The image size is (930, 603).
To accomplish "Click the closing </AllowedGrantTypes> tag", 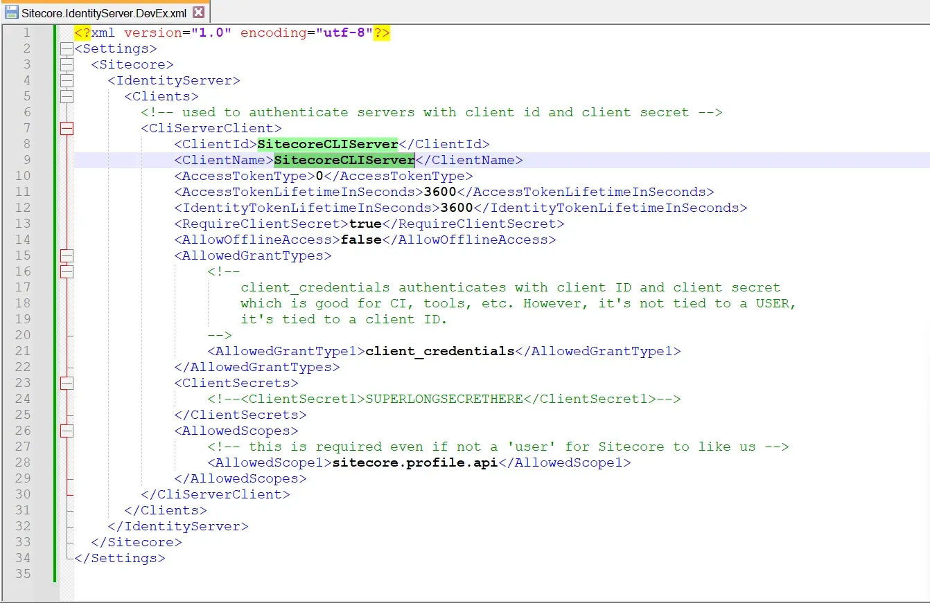I will pos(257,367).
